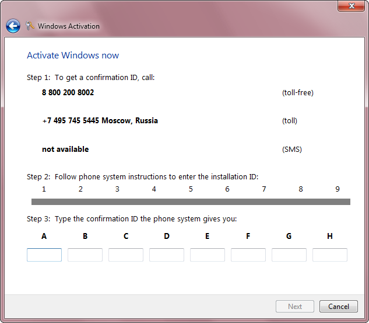Click the '(SMS)' label
Screen dimensions: 369x323
coord(292,150)
